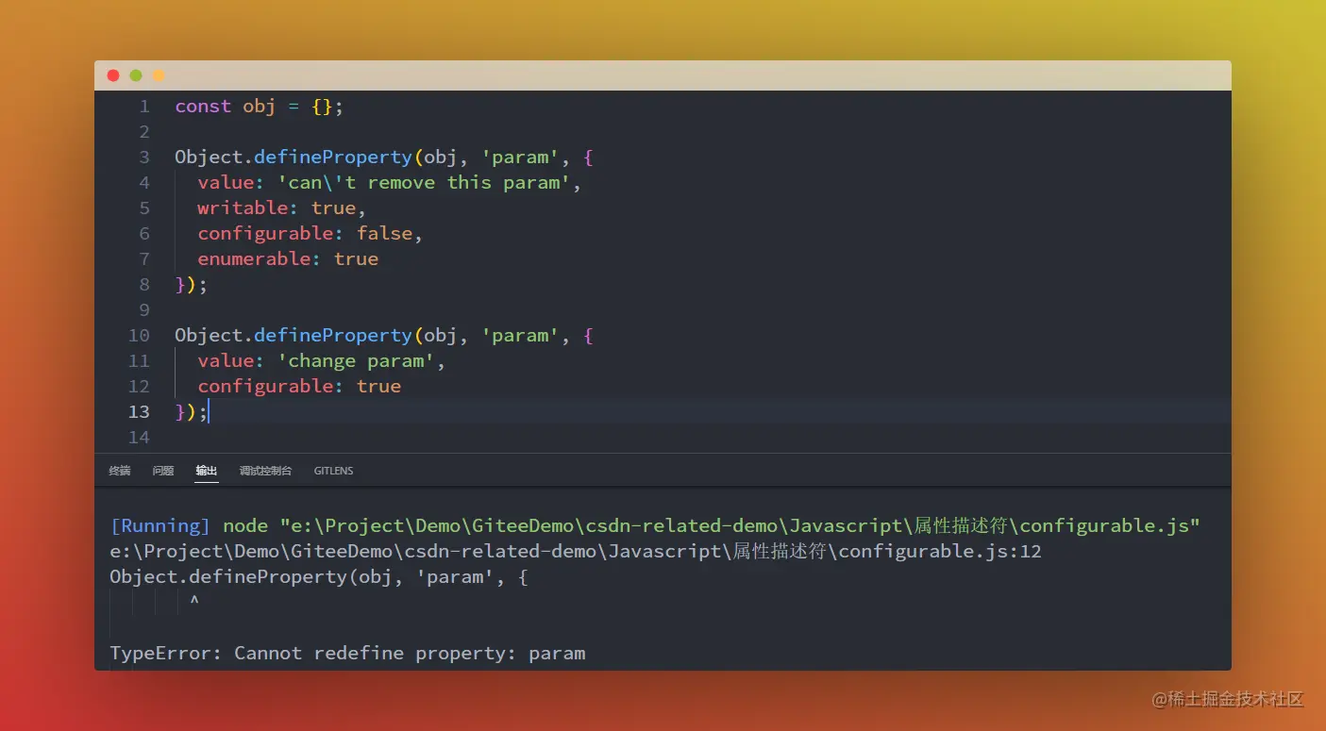Click line number 1 in the gutter
The width and height of the screenshot is (1326, 731).
[144, 107]
